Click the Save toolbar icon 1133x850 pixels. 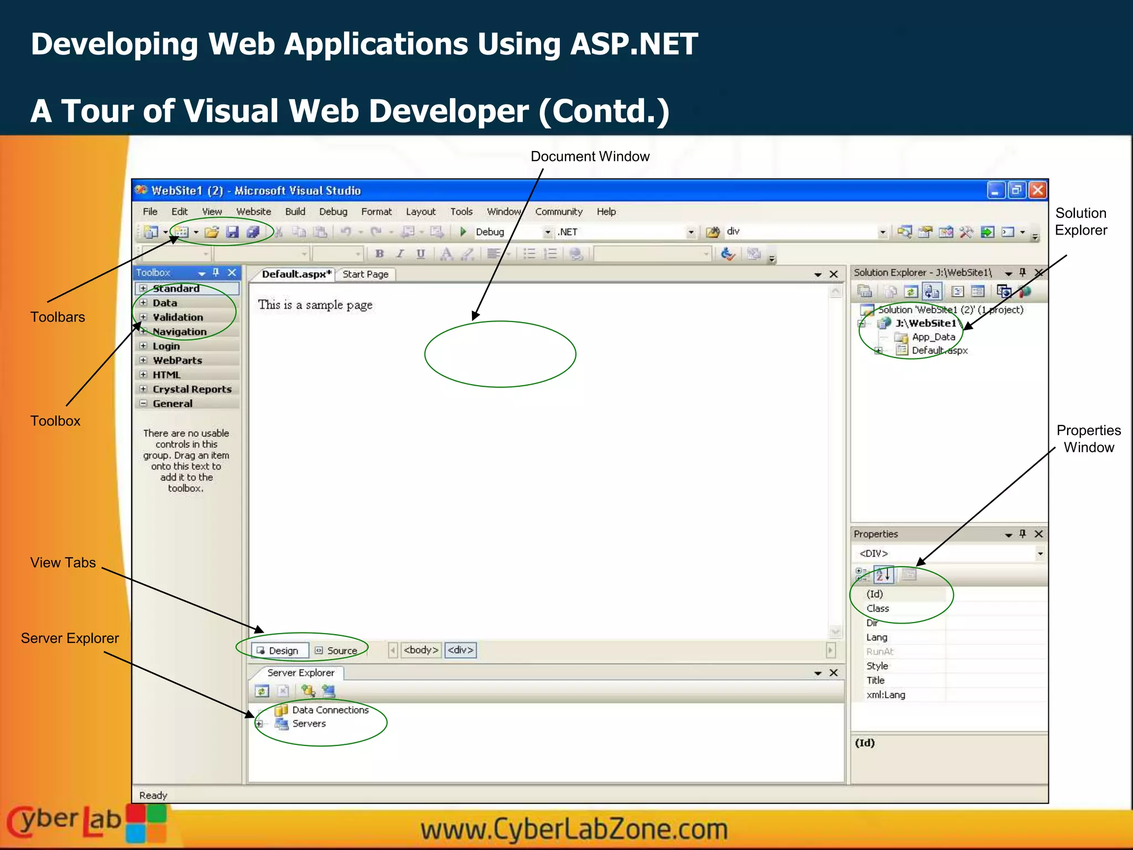click(x=232, y=232)
